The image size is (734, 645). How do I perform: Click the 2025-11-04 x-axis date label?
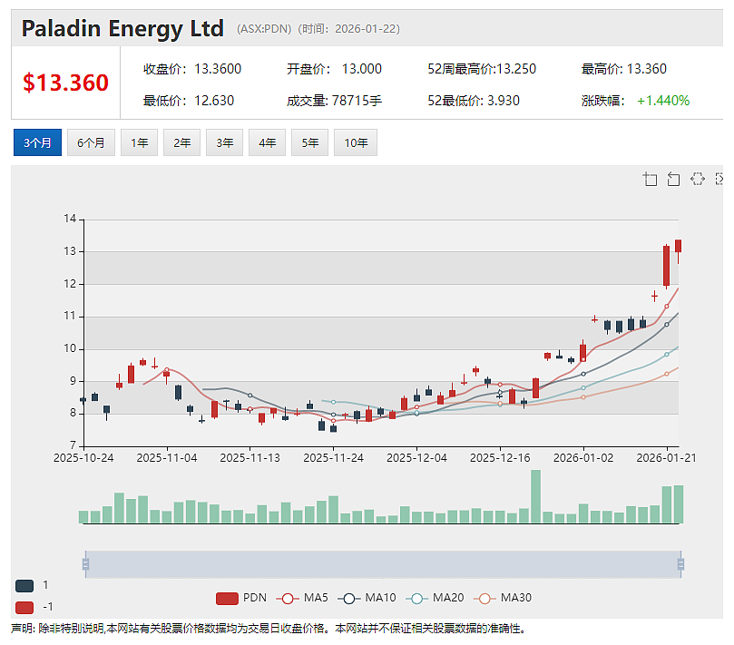point(167,458)
